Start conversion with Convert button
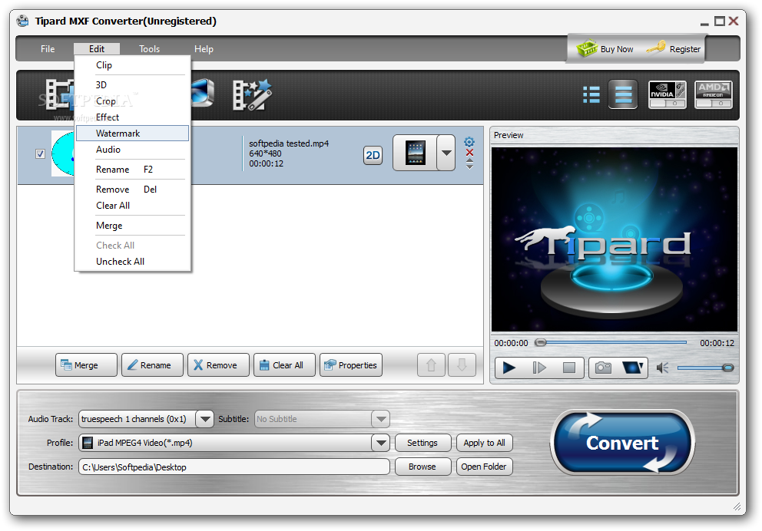The image size is (762, 531). click(622, 443)
